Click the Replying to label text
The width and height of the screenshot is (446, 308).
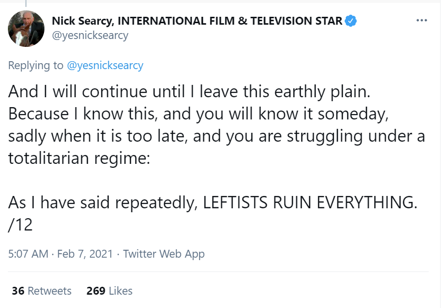coord(37,65)
